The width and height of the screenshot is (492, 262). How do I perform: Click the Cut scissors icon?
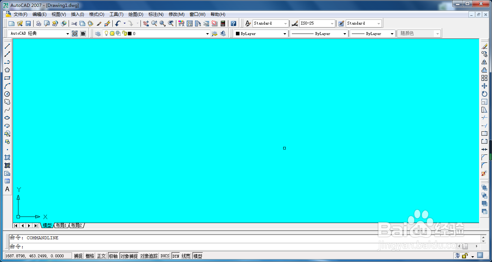pos(74,23)
